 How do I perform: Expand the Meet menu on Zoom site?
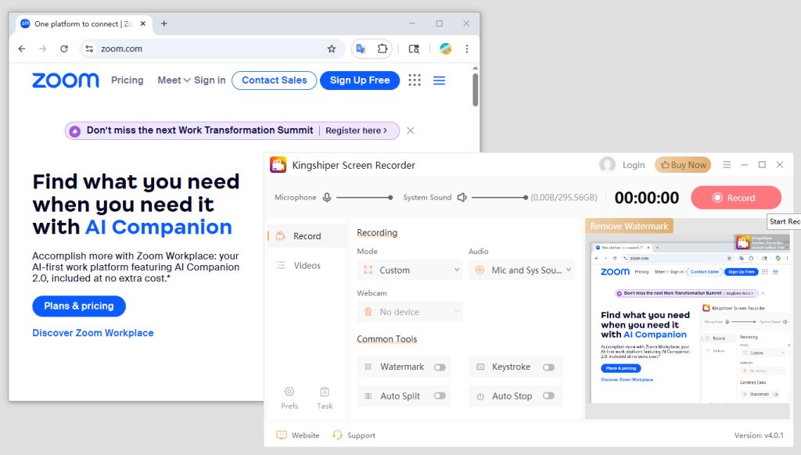tap(174, 81)
